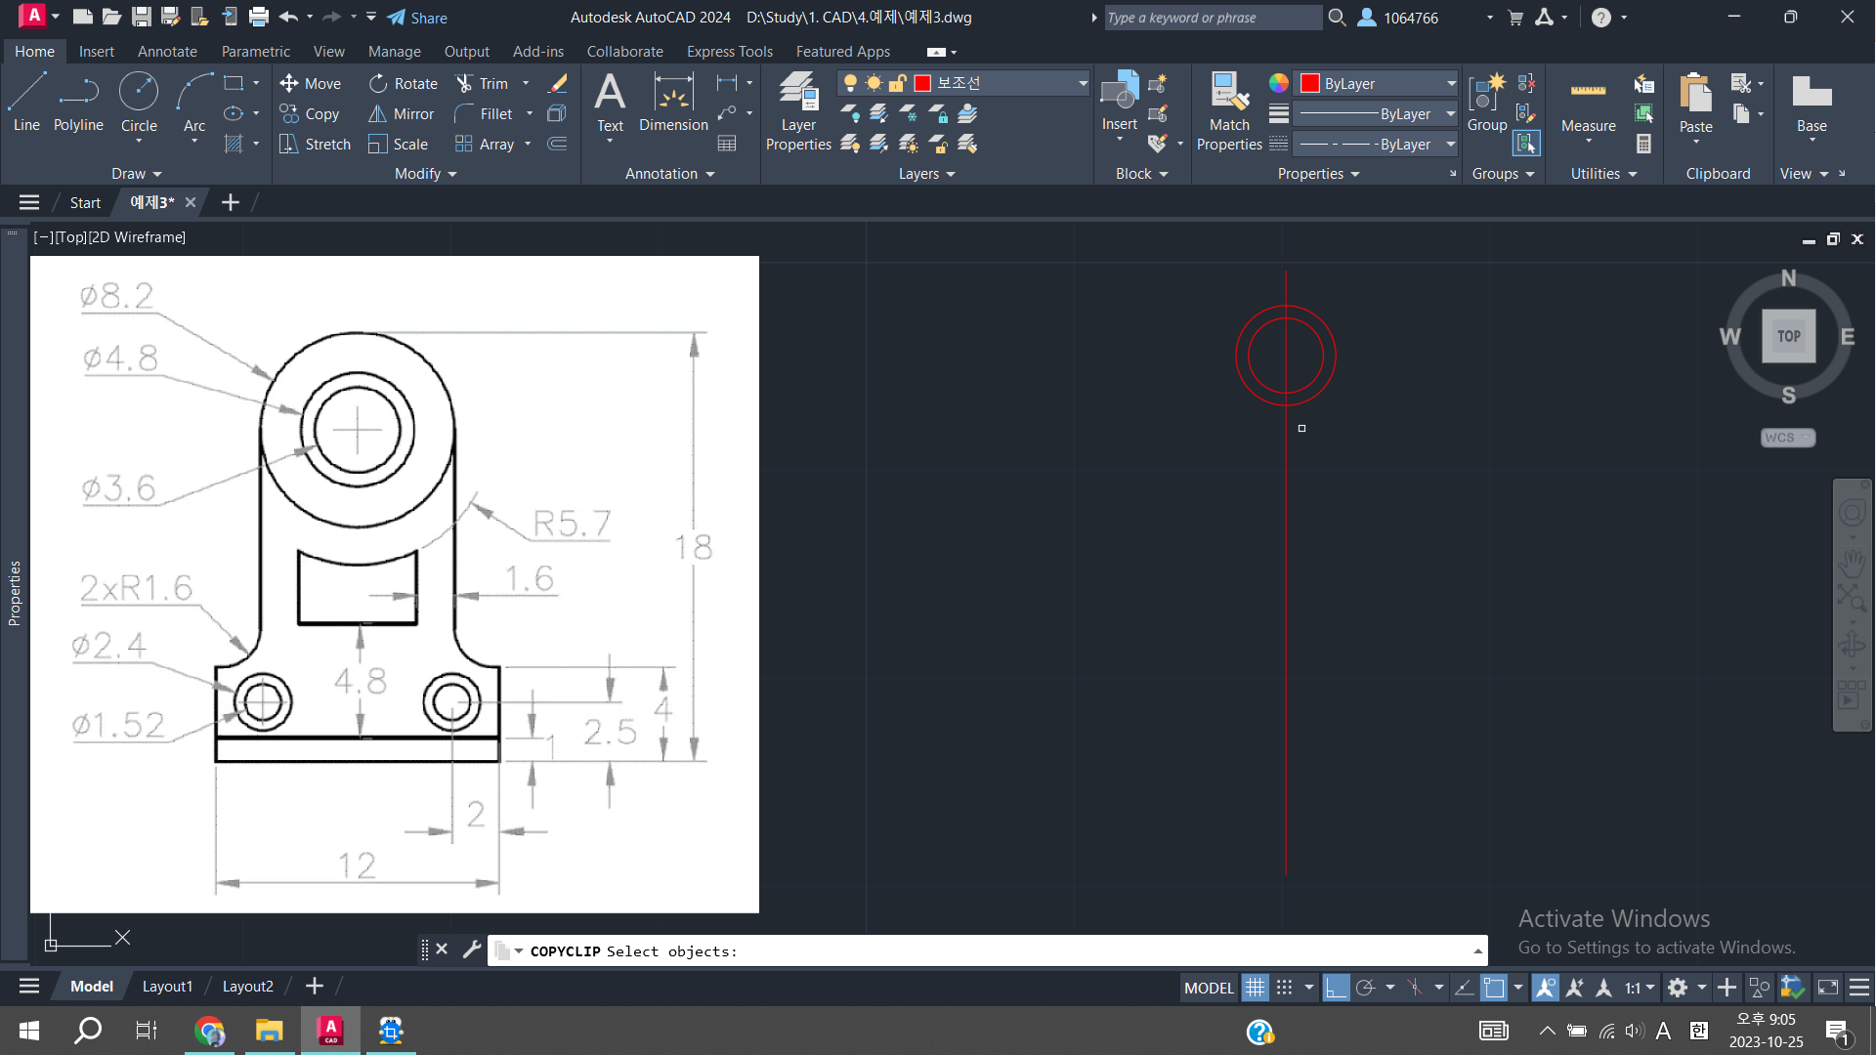The width and height of the screenshot is (1876, 1055).
Task: Click the Share button
Action: [417, 18]
